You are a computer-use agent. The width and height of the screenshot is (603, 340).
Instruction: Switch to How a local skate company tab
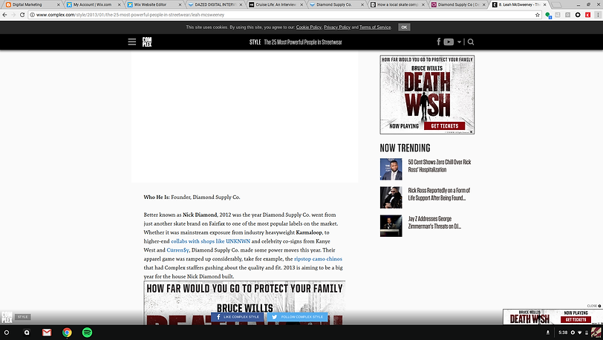pyautogui.click(x=396, y=4)
